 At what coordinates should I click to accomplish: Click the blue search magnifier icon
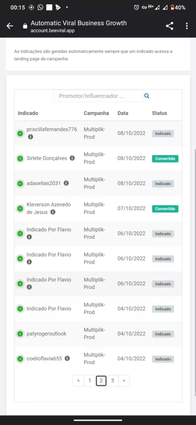(147, 96)
